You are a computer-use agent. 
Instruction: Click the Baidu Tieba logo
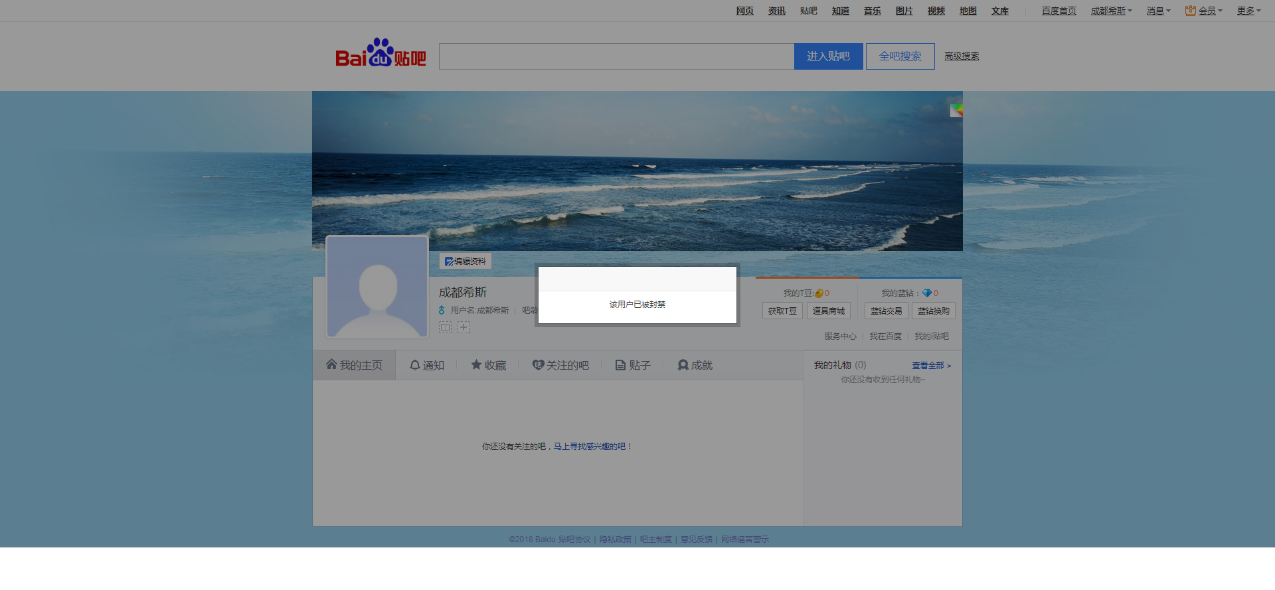click(381, 53)
